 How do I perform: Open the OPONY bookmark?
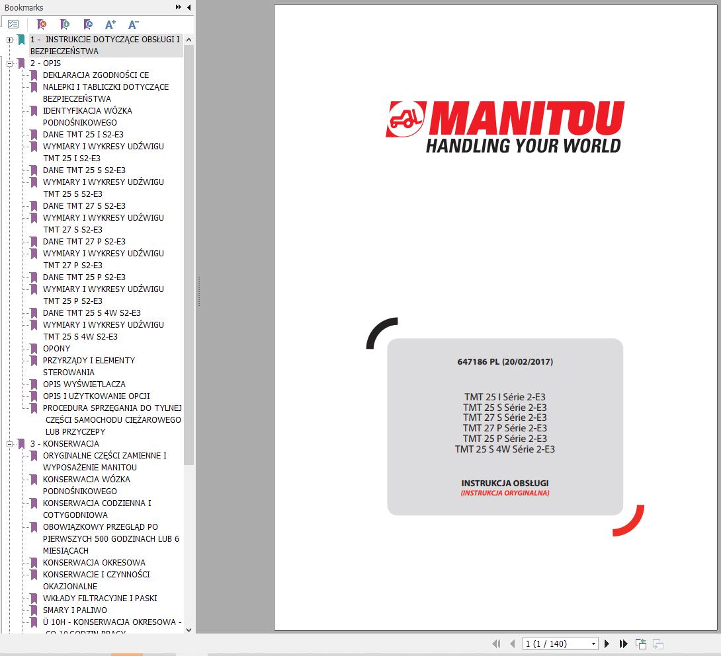click(57, 349)
